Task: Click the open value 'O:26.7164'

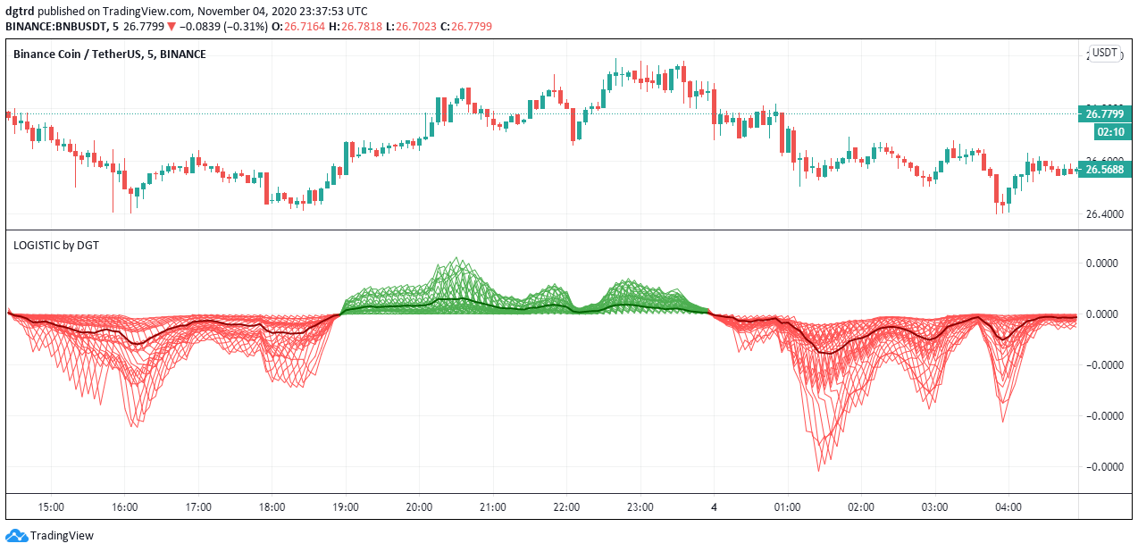Action: [300, 27]
